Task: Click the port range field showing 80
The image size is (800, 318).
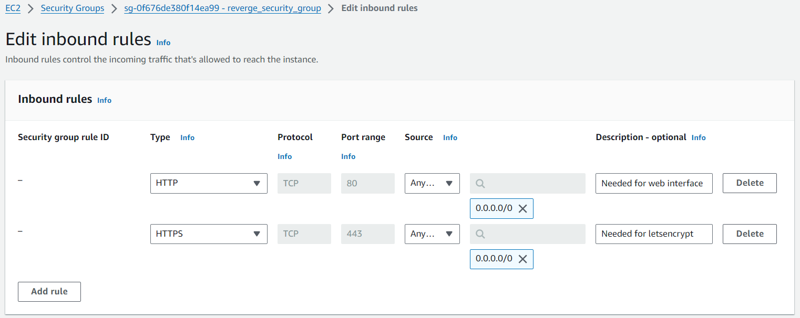Action: [368, 183]
